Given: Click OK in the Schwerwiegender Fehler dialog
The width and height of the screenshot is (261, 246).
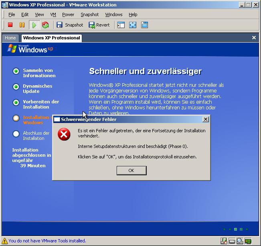Looking at the screenshot, I should pos(132,170).
